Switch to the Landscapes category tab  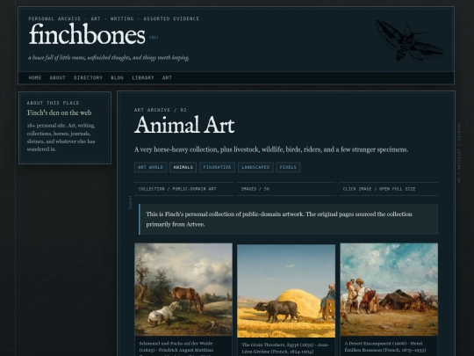pos(255,167)
